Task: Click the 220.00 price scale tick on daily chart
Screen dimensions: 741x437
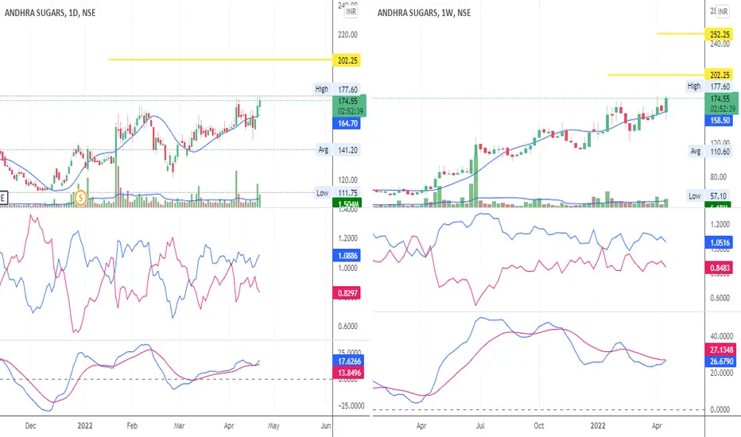Action: pyautogui.click(x=347, y=34)
